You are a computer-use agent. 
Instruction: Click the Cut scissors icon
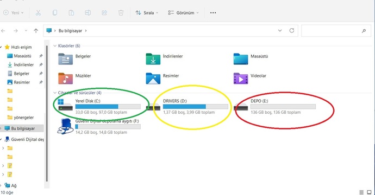(38, 13)
